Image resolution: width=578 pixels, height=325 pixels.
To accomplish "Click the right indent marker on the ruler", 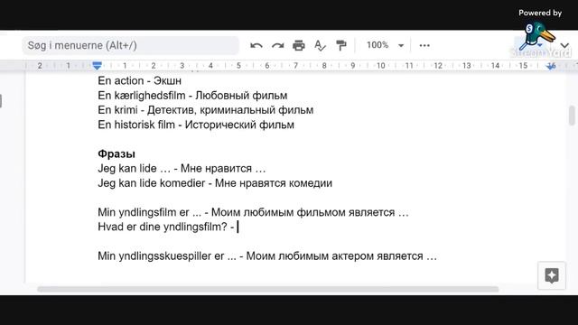I will point(551,66).
